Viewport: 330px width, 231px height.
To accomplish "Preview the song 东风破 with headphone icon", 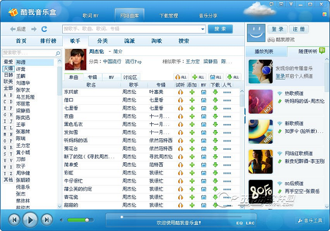I will pos(180,92).
